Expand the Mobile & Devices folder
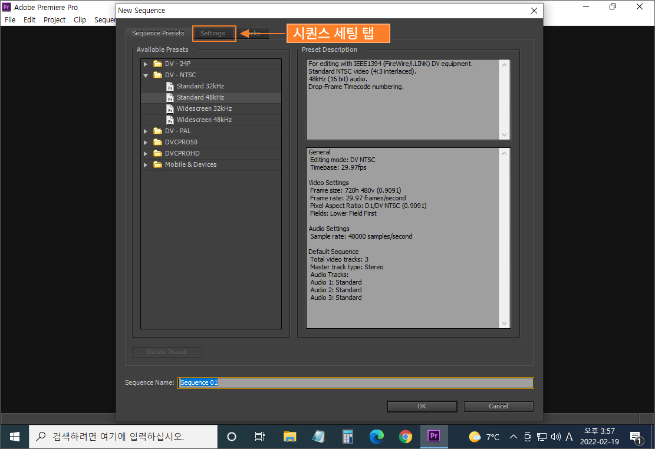655x449 pixels. (146, 165)
